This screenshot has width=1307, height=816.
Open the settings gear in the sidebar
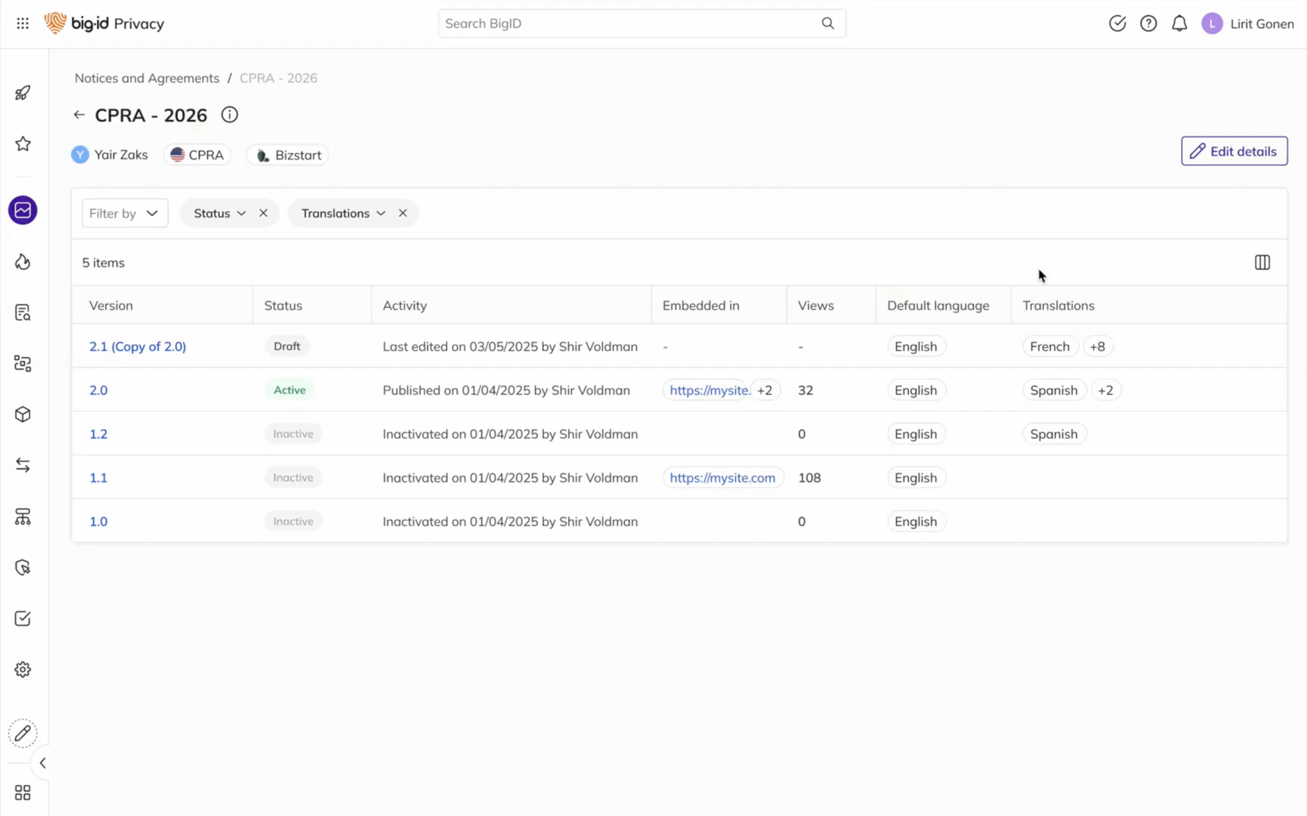[22, 669]
